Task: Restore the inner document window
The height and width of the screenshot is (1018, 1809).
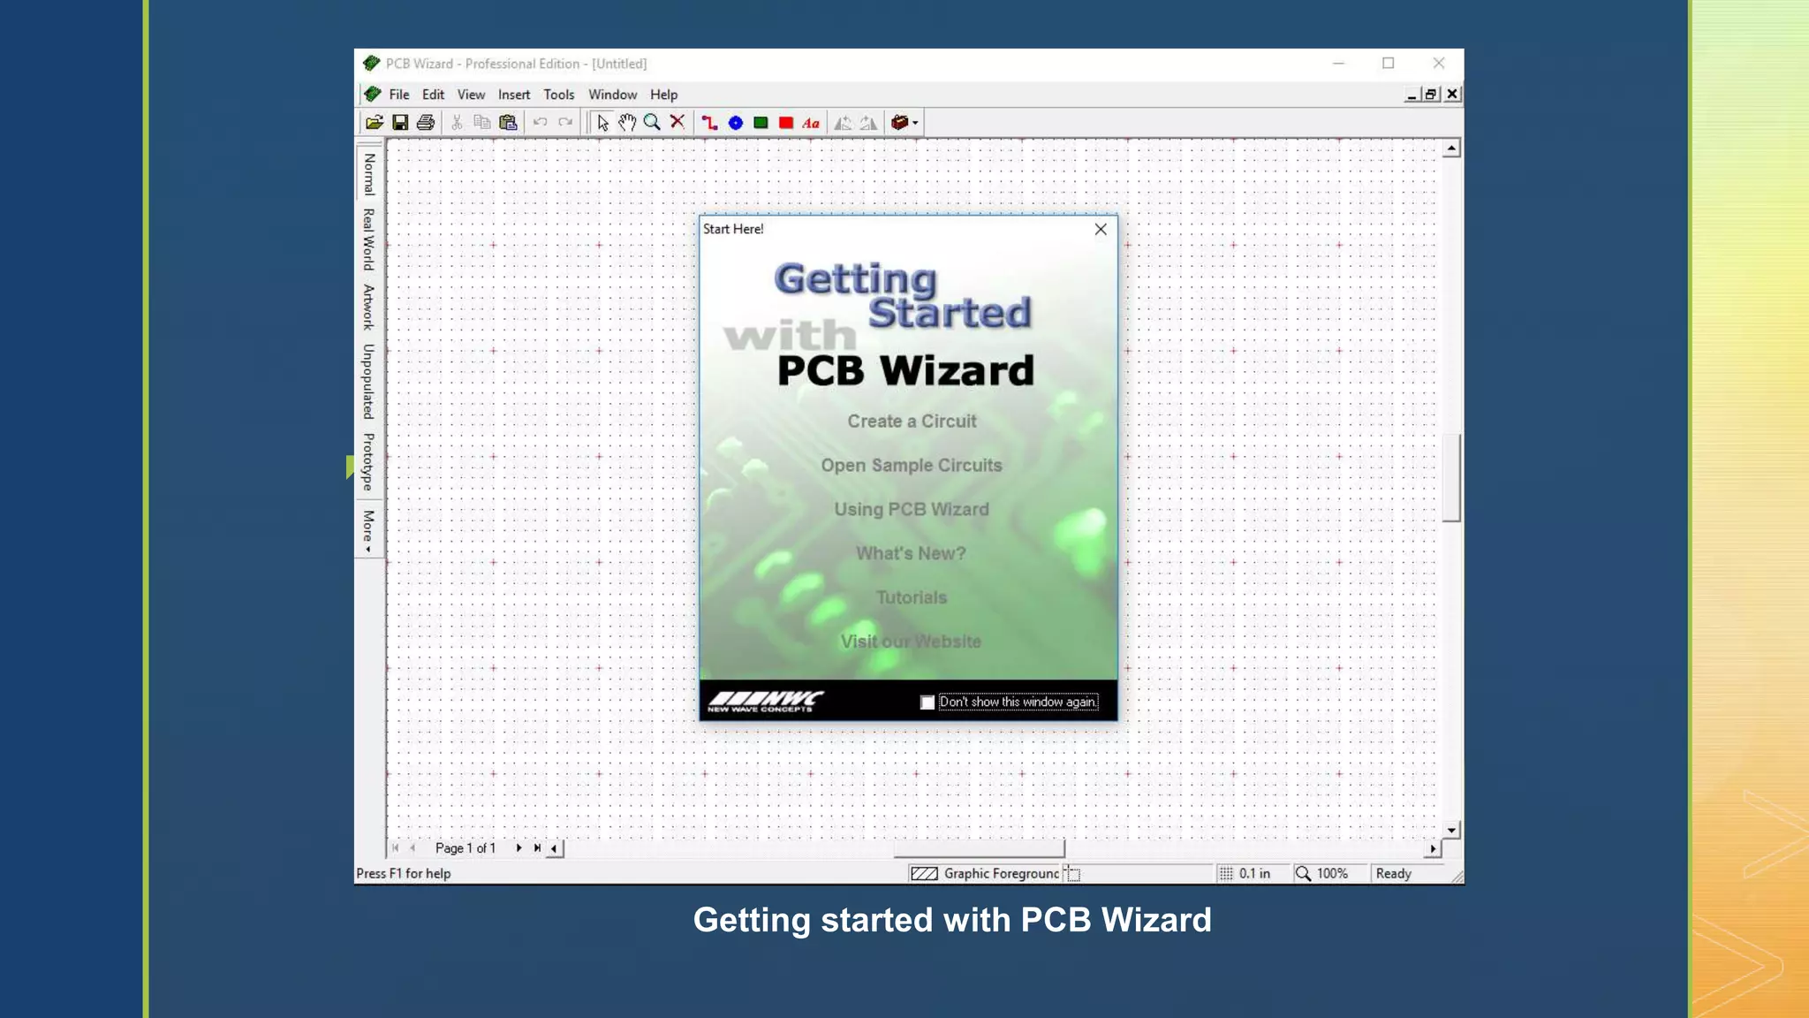Action: tap(1431, 95)
